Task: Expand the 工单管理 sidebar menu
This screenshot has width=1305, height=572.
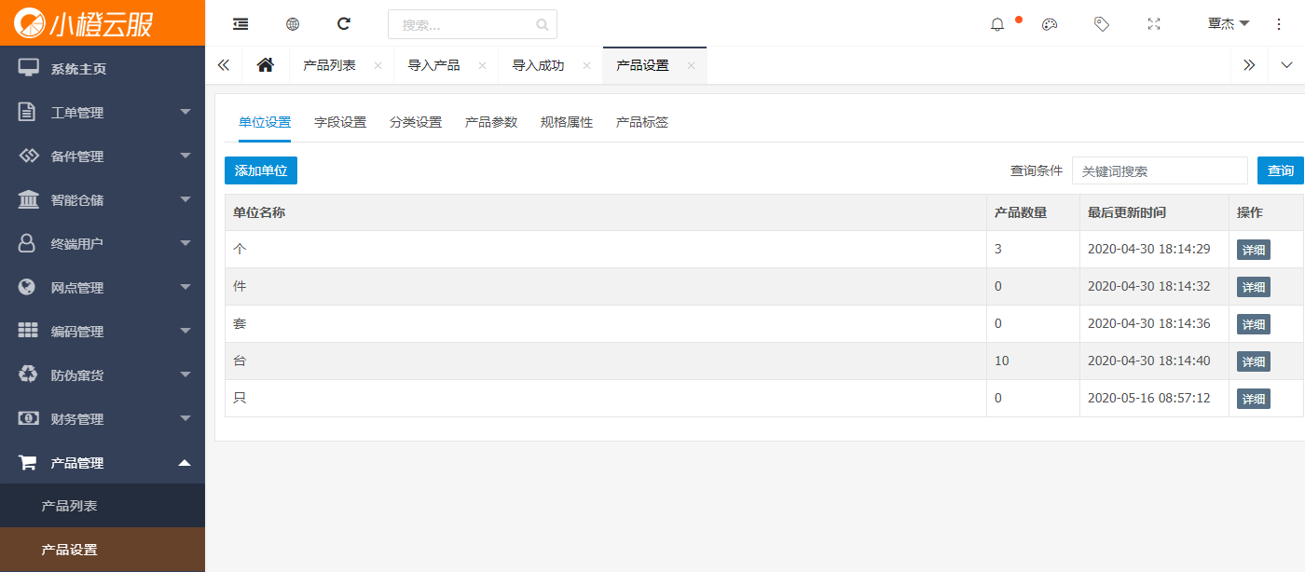Action: (x=103, y=113)
